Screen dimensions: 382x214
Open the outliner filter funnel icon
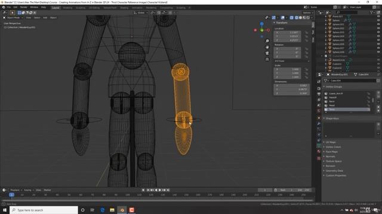(372, 12)
